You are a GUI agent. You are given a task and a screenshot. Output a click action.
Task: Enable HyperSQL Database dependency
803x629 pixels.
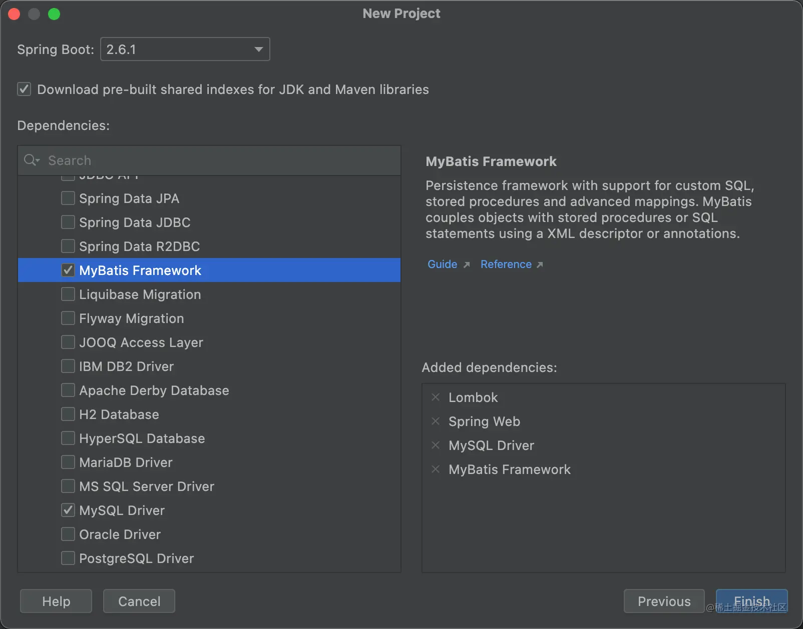point(68,438)
